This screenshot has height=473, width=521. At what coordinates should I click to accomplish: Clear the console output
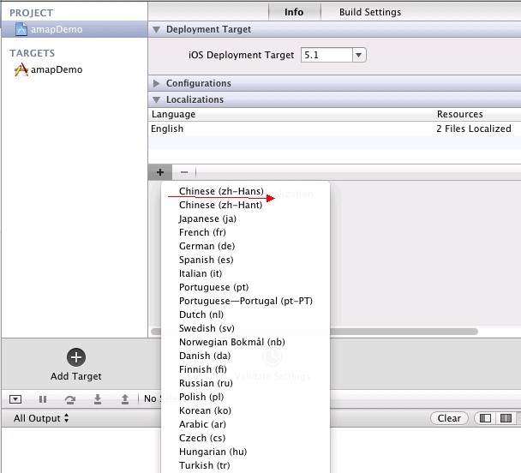coord(449,418)
